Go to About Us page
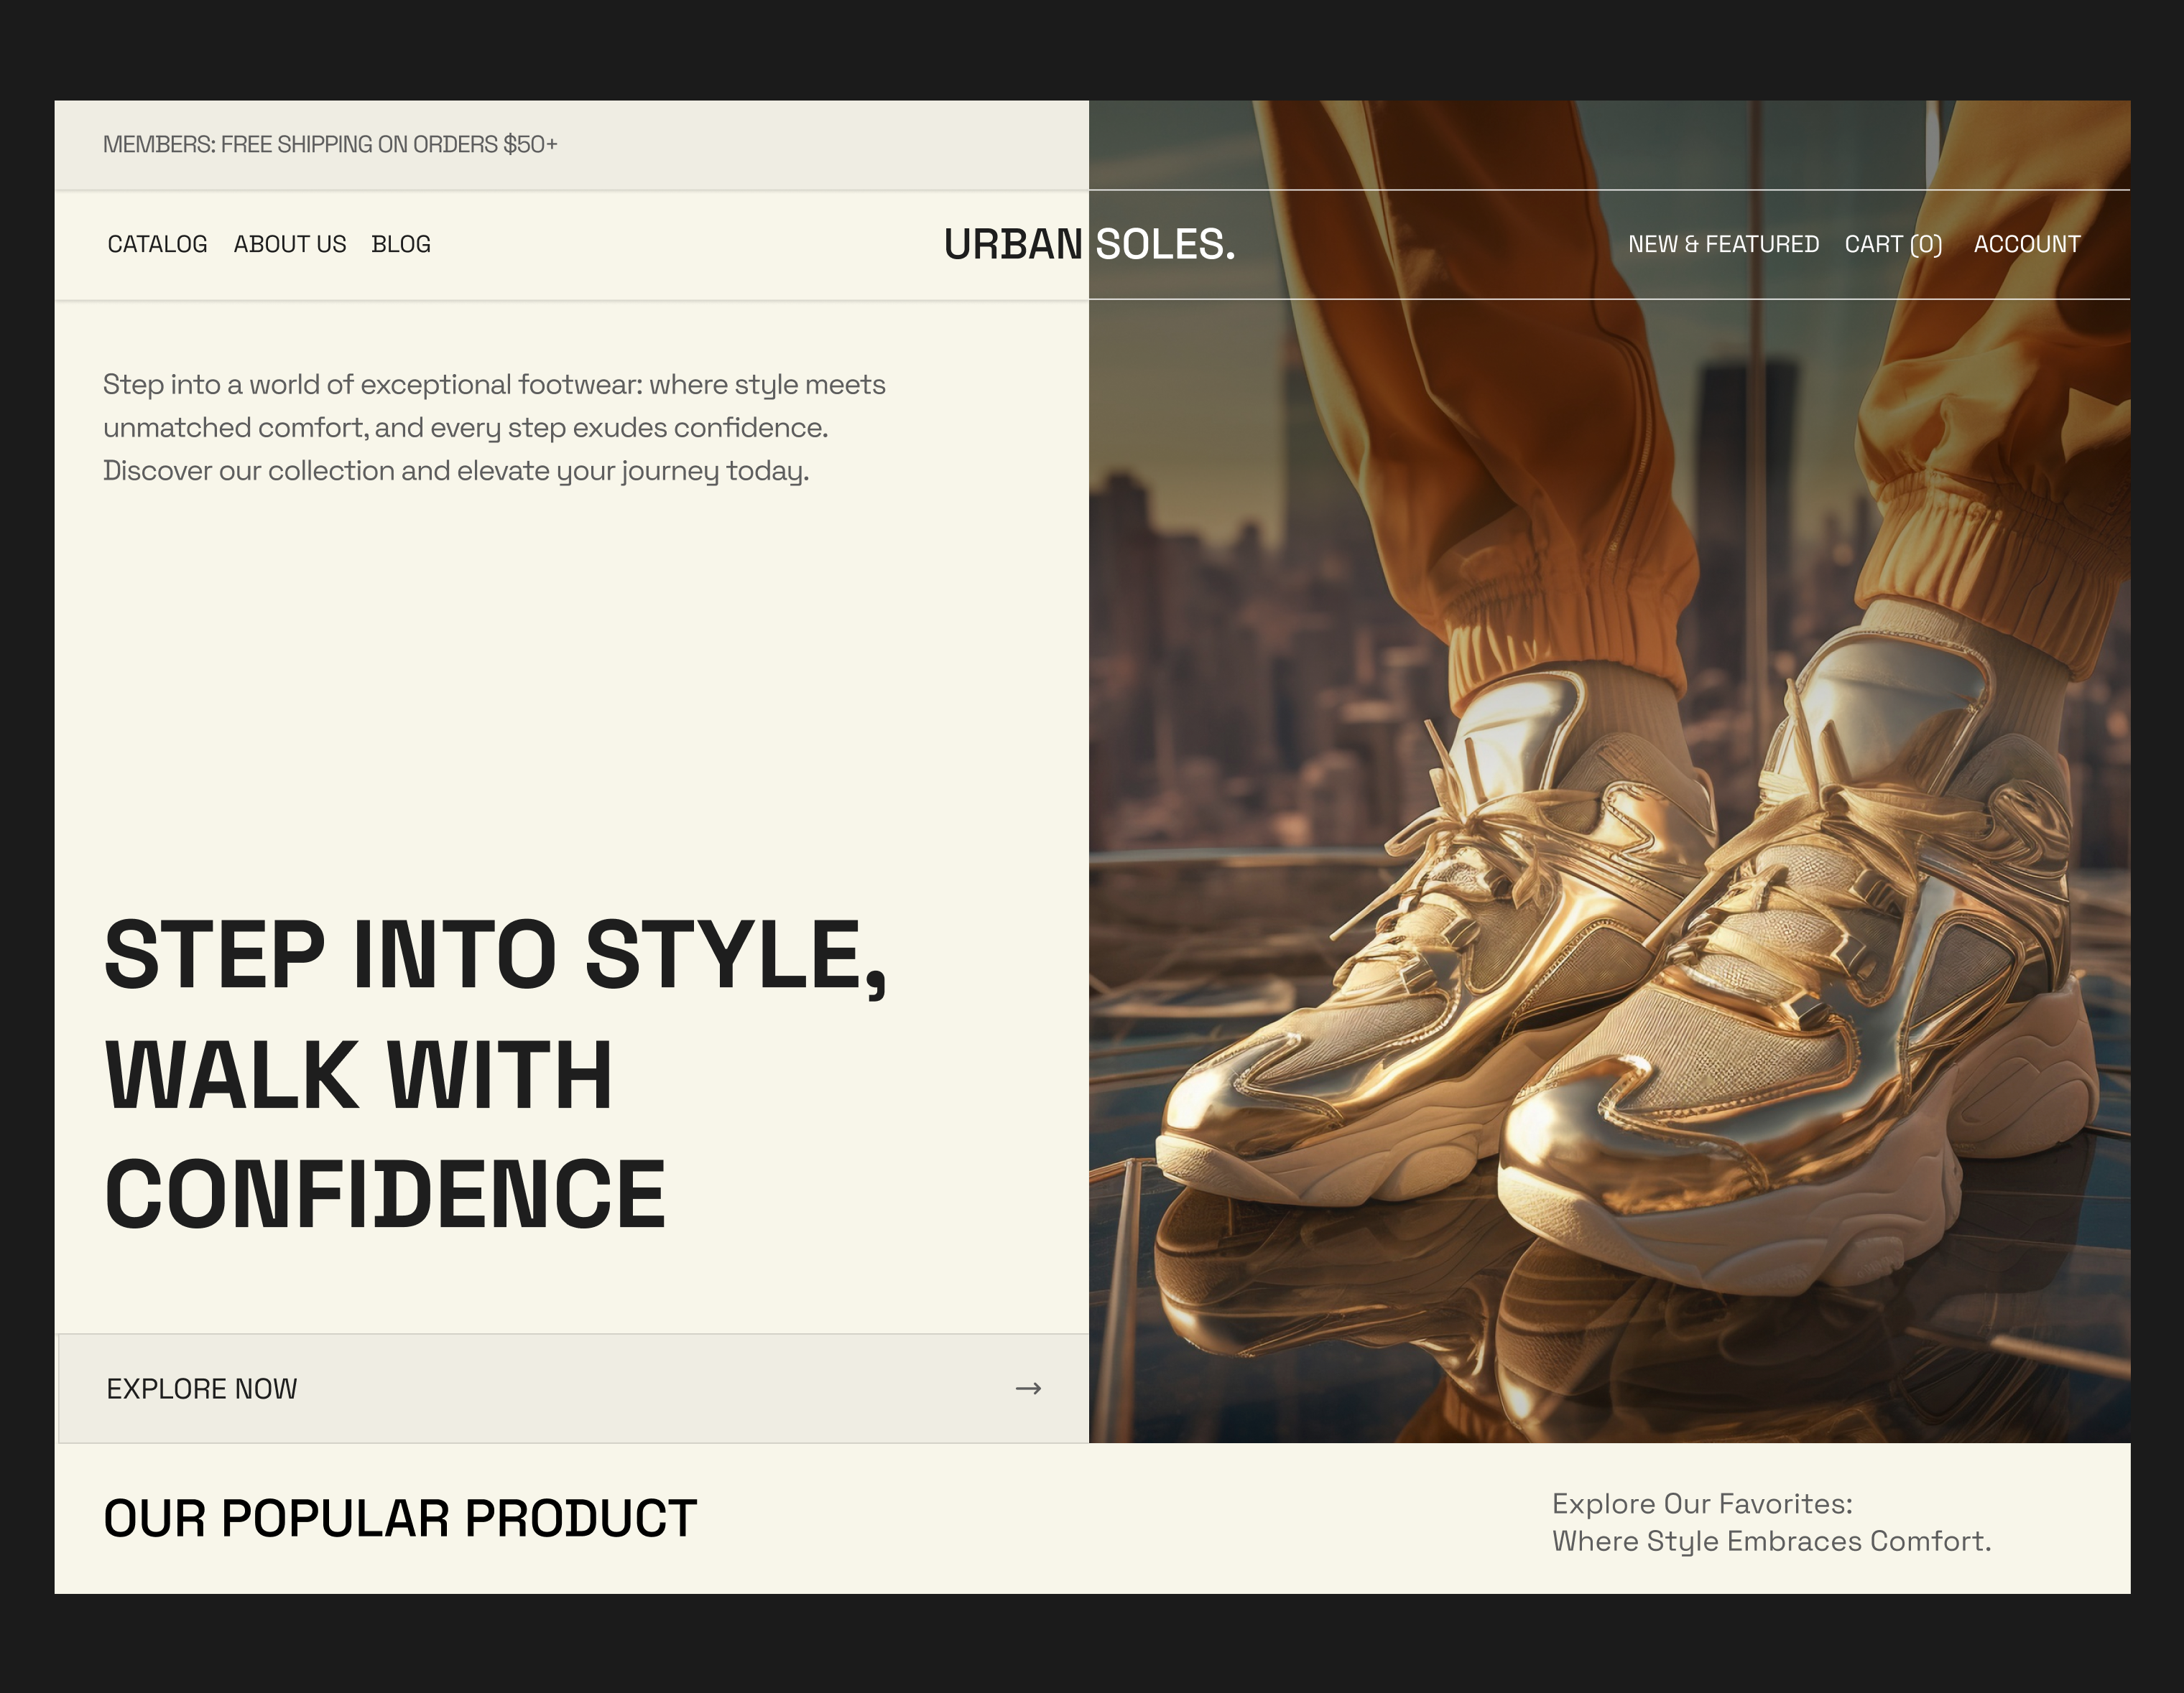2184x1693 pixels. pyautogui.click(x=290, y=244)
